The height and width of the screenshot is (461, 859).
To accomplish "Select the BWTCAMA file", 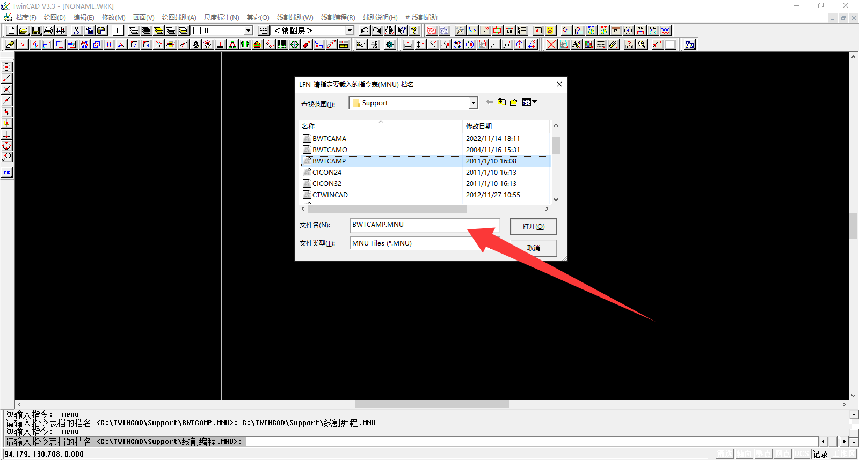I will (329, 138).
